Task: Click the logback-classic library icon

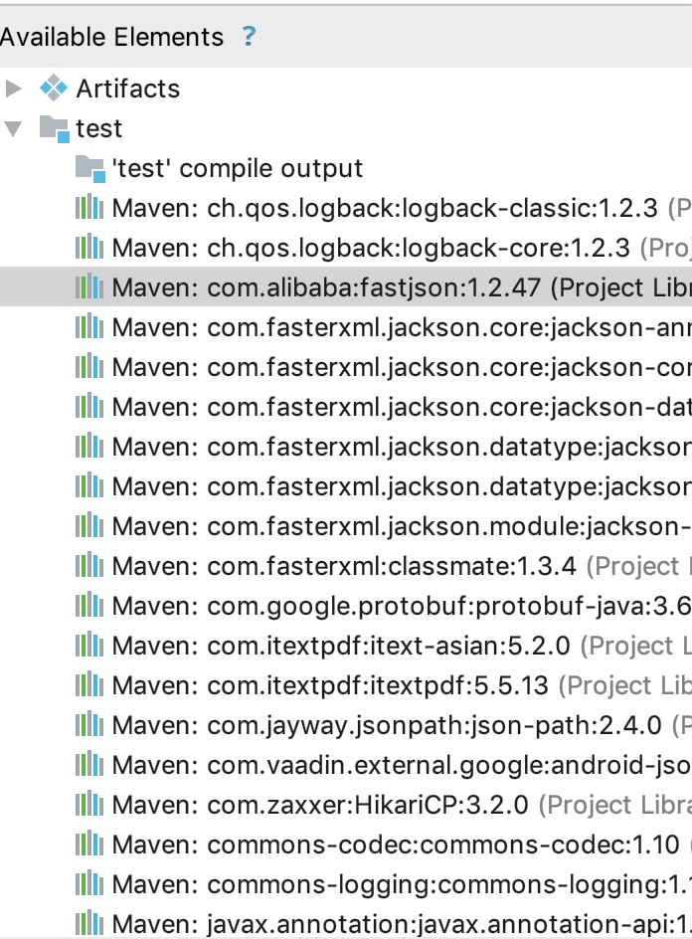Action: click(89, 208)
